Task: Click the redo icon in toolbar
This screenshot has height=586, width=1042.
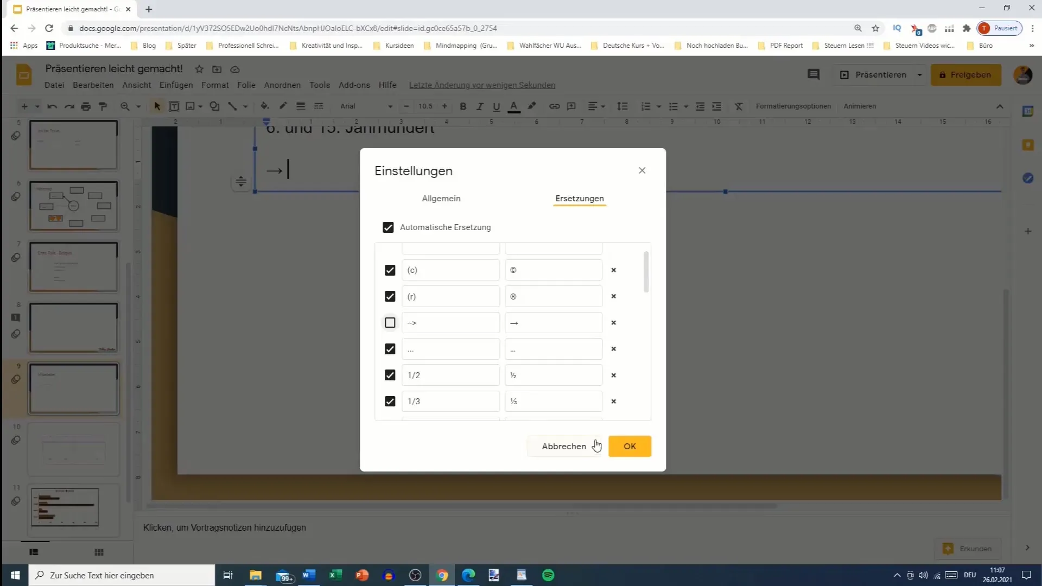Action: (x=69, y=106)
